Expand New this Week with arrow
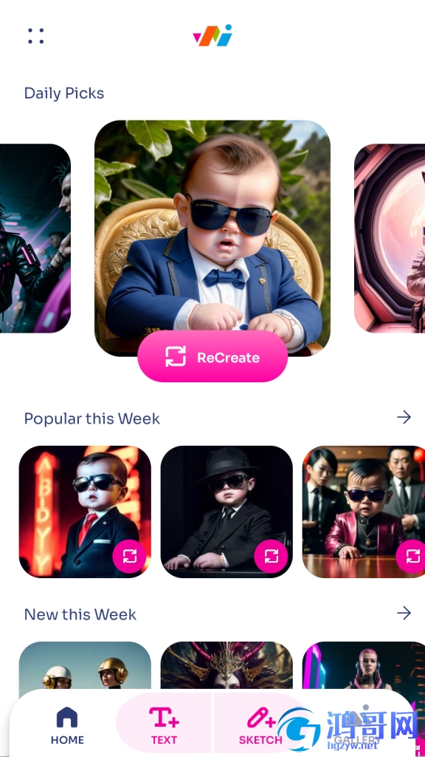The width and height of the screenshot is (425, 757). click(404, 613)
